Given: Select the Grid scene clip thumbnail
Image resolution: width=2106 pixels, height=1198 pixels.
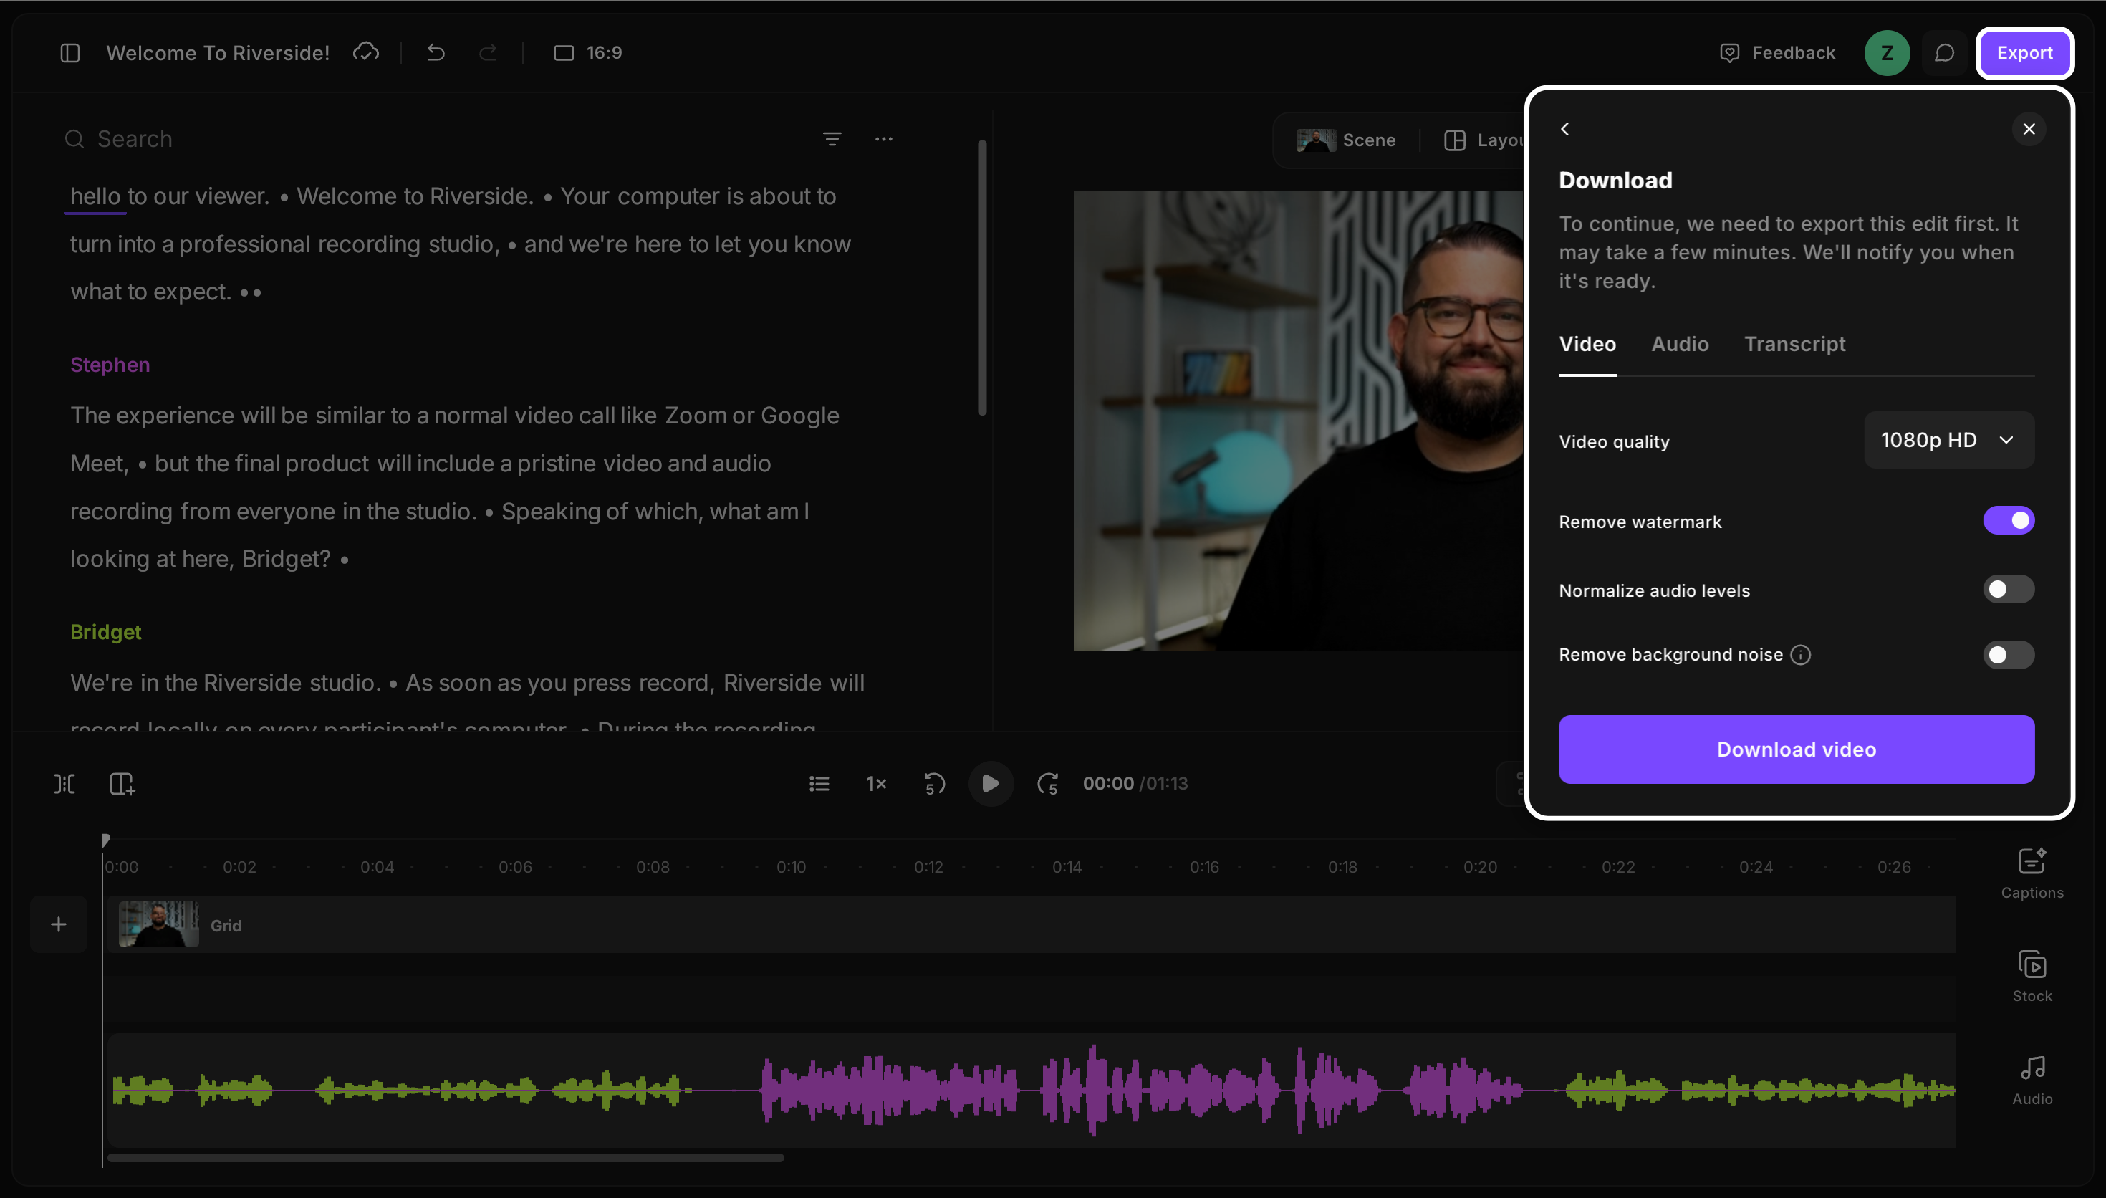Looking at the screenshot, I should pos(159,925).
